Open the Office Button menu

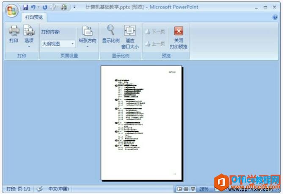pos(11,11)
